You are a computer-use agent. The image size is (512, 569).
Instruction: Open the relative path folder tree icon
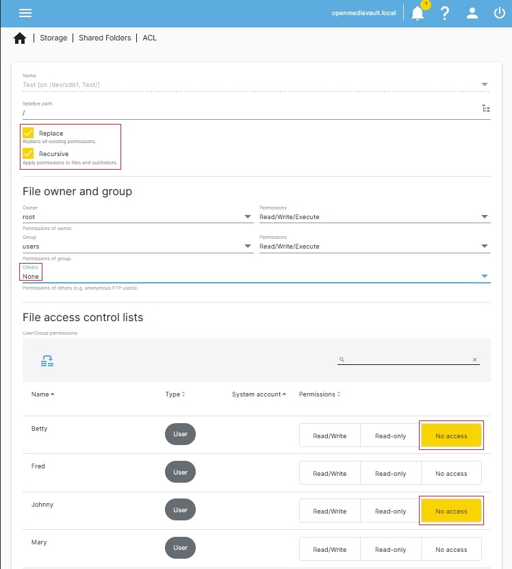pos(486,109)
